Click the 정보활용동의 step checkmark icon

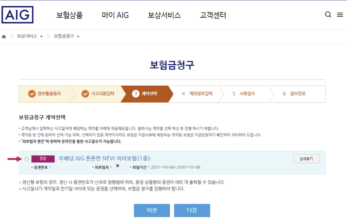32,94
